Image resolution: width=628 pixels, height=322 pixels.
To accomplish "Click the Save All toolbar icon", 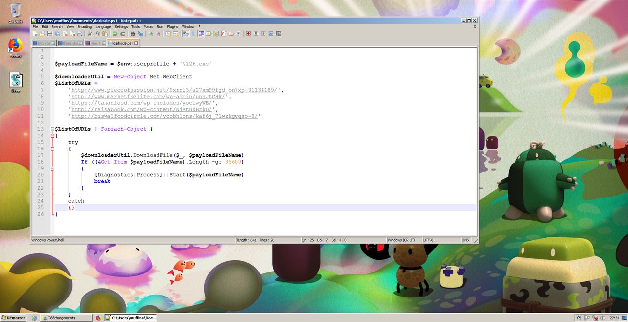I will tap(57, 34).
